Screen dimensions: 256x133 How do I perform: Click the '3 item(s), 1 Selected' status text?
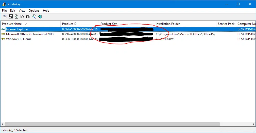14,130
